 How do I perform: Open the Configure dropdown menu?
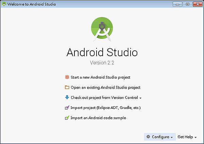tap(160, 137)
